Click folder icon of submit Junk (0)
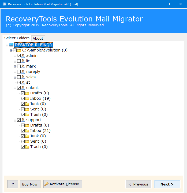This screenshot has width=187, height=193. (27, 104)
